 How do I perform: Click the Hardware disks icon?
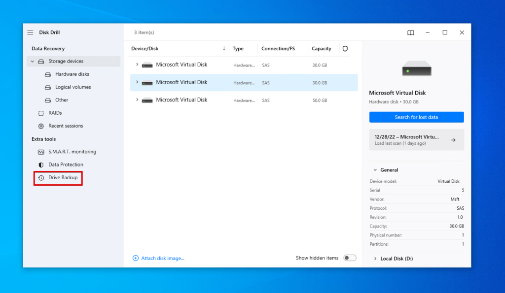pyautogui.click(x=48, y=74)
